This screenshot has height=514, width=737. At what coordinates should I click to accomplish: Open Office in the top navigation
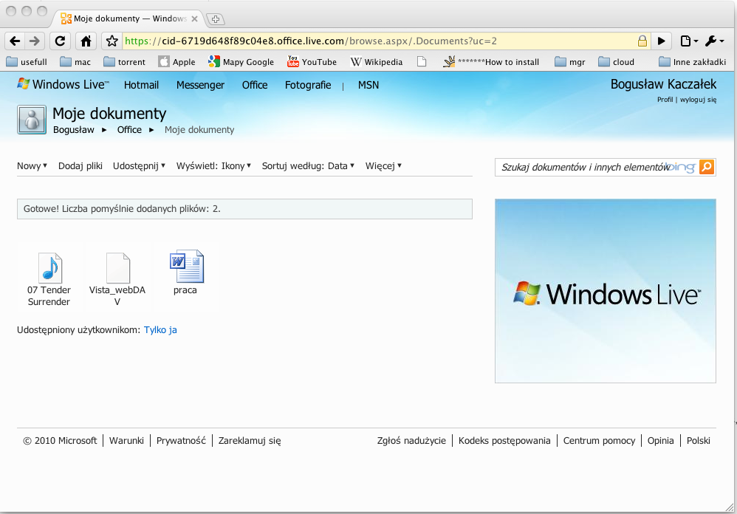(x=255, y=85)
